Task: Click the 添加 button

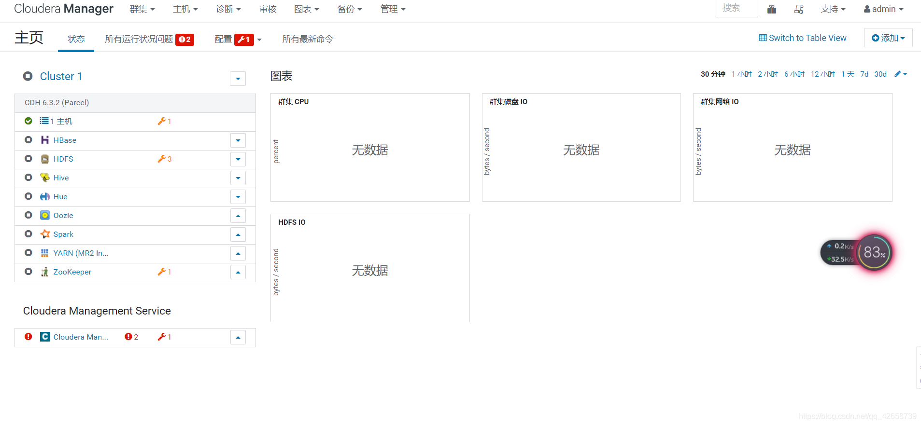Action: [888, 38]
